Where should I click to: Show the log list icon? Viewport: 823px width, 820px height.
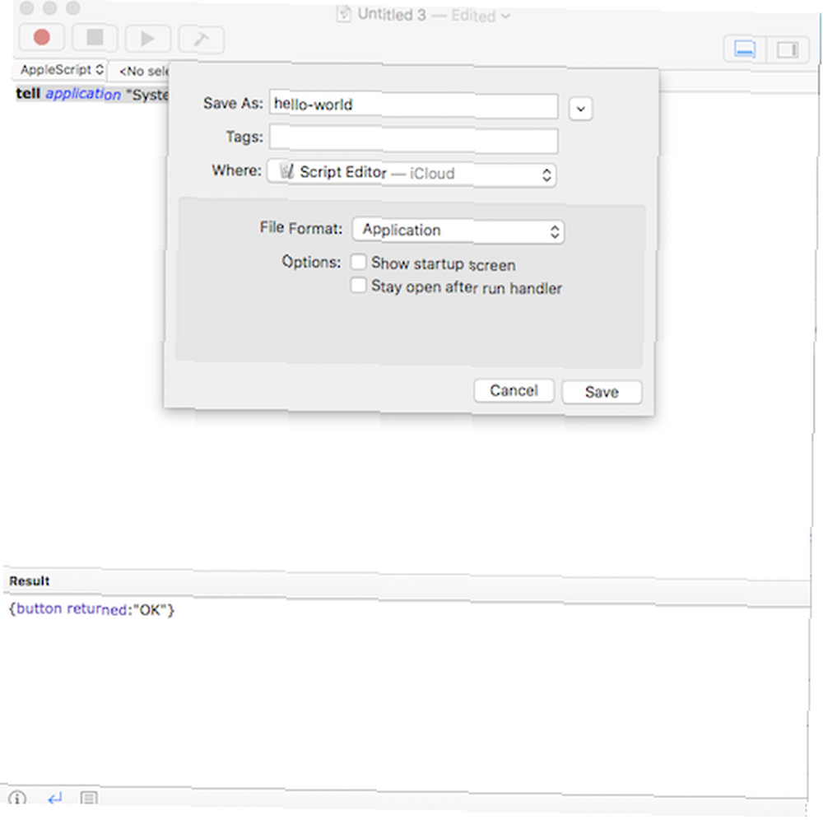[x=89, y=799]
